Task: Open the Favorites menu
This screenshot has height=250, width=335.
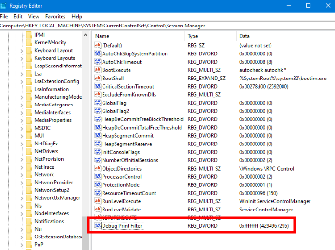Action: click(55, 16)
